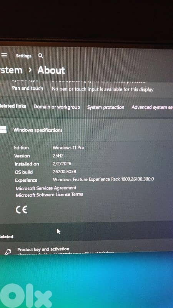Screen dimensions: 173x308
Task: Open the hamburger navigation menu
Action: click(4, 55)
